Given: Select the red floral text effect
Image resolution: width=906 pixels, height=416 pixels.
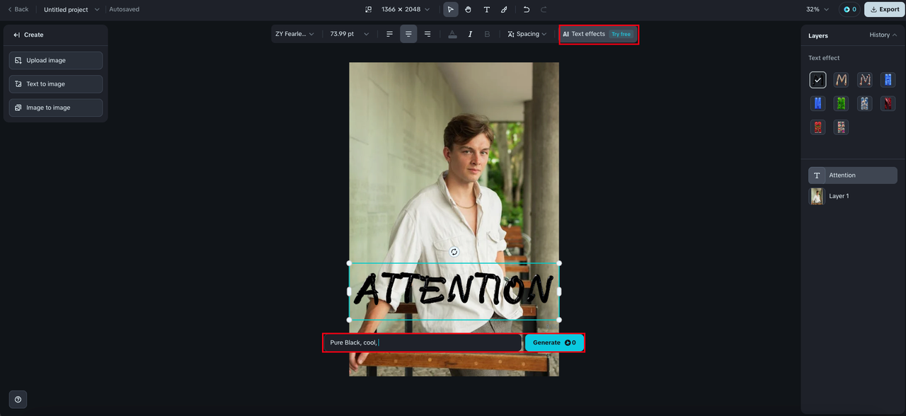Looking at the screenshot, I should click(818, 127).
